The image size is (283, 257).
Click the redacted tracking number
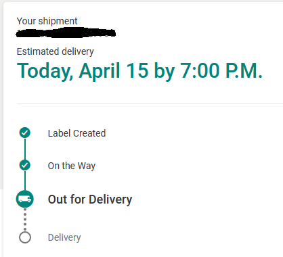click(x=66, y=32)
